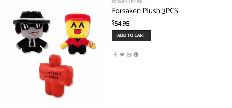232x108 pixels.
Task: Click the sunglasses on the grey plush
Action: pos(31,26)
